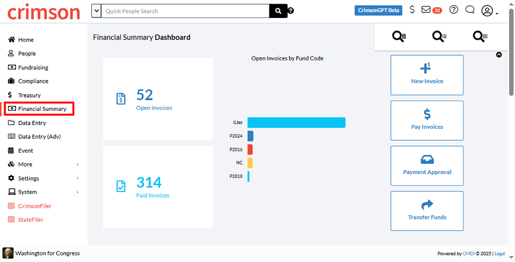
Task: Open StateFiler link
Action: [x=30, y=220]
